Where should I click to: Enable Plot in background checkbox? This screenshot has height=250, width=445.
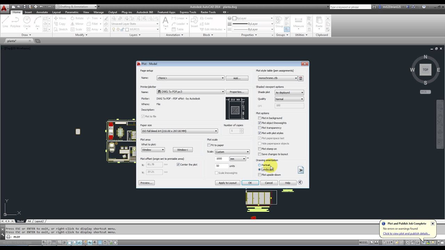coord(259,118)
